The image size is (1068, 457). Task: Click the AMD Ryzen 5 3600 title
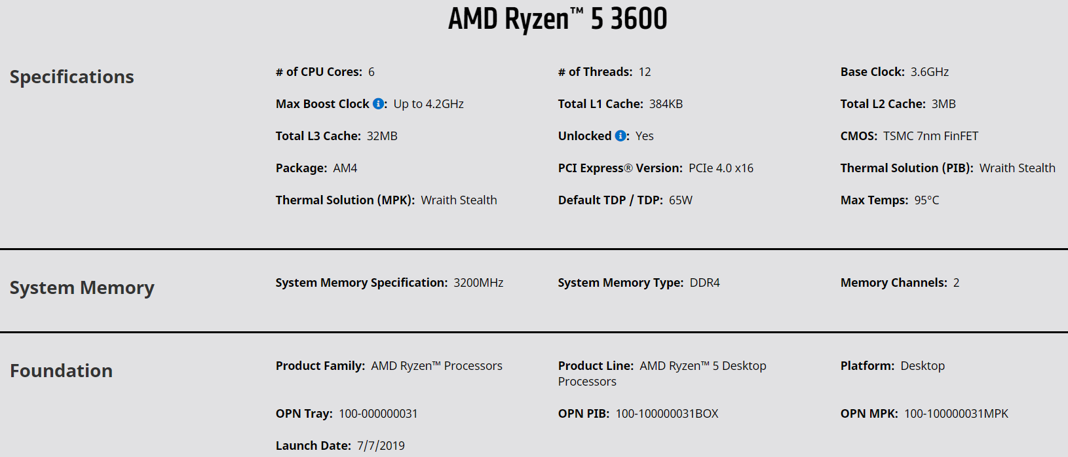558,19
